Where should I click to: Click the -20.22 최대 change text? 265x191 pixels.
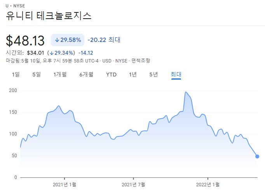click(104, 40)
